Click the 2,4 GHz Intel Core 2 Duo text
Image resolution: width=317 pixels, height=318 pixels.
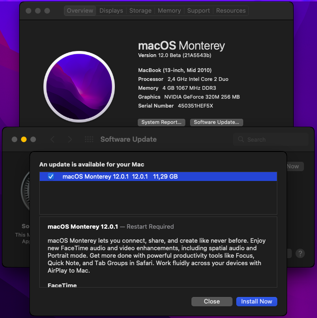coord(198,79)
